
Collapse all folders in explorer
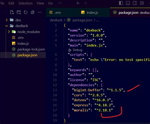pyautogui.click(x=33, y=12)
